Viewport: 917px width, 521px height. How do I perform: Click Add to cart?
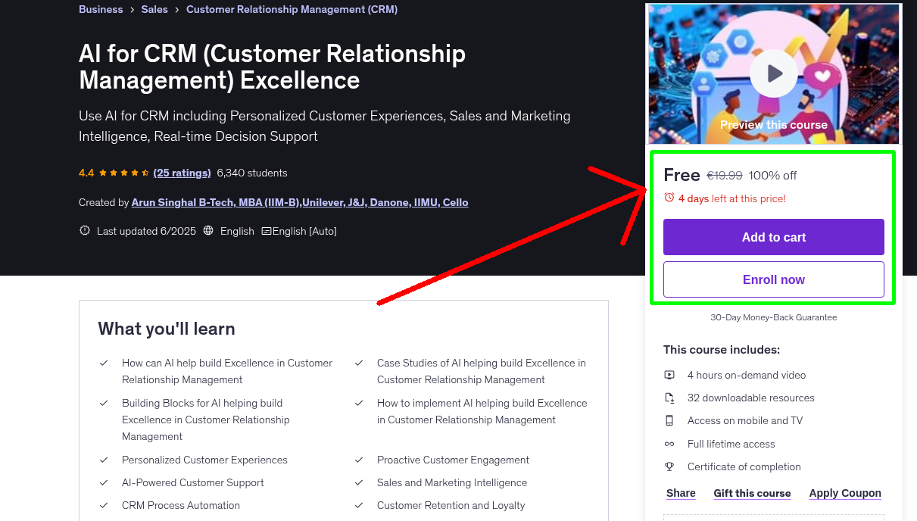(773, 237)
